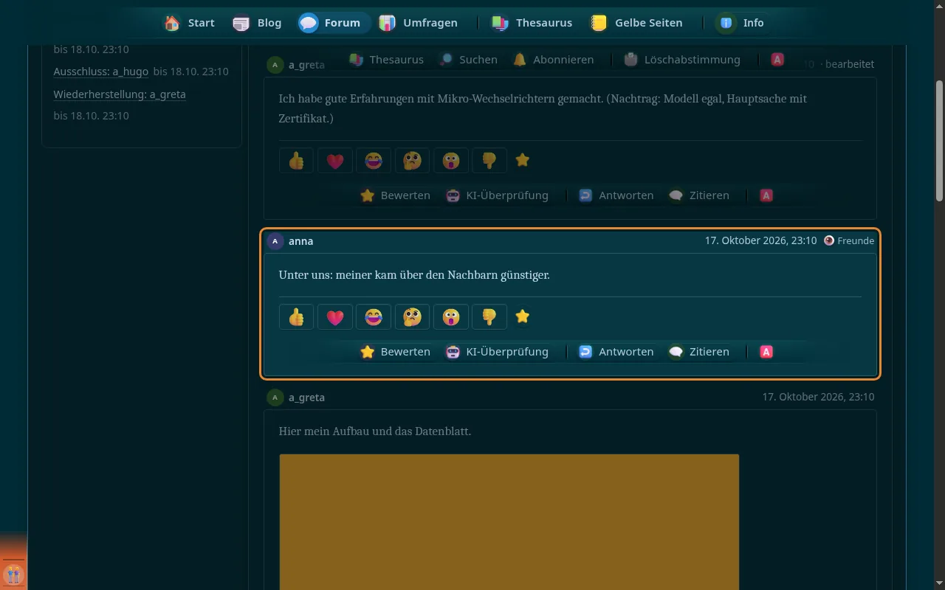React surprised emoji on anna's post

click(451, 316)
